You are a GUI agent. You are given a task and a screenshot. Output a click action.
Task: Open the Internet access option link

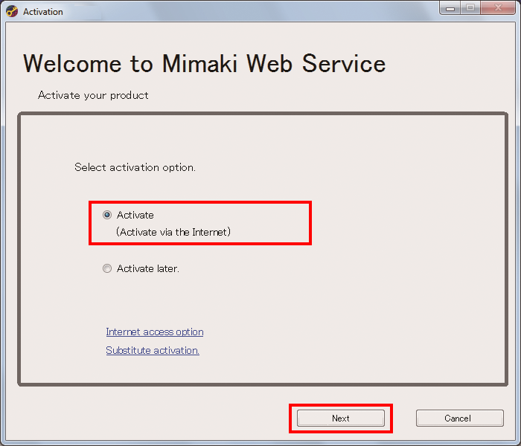(x=155, y=332)
